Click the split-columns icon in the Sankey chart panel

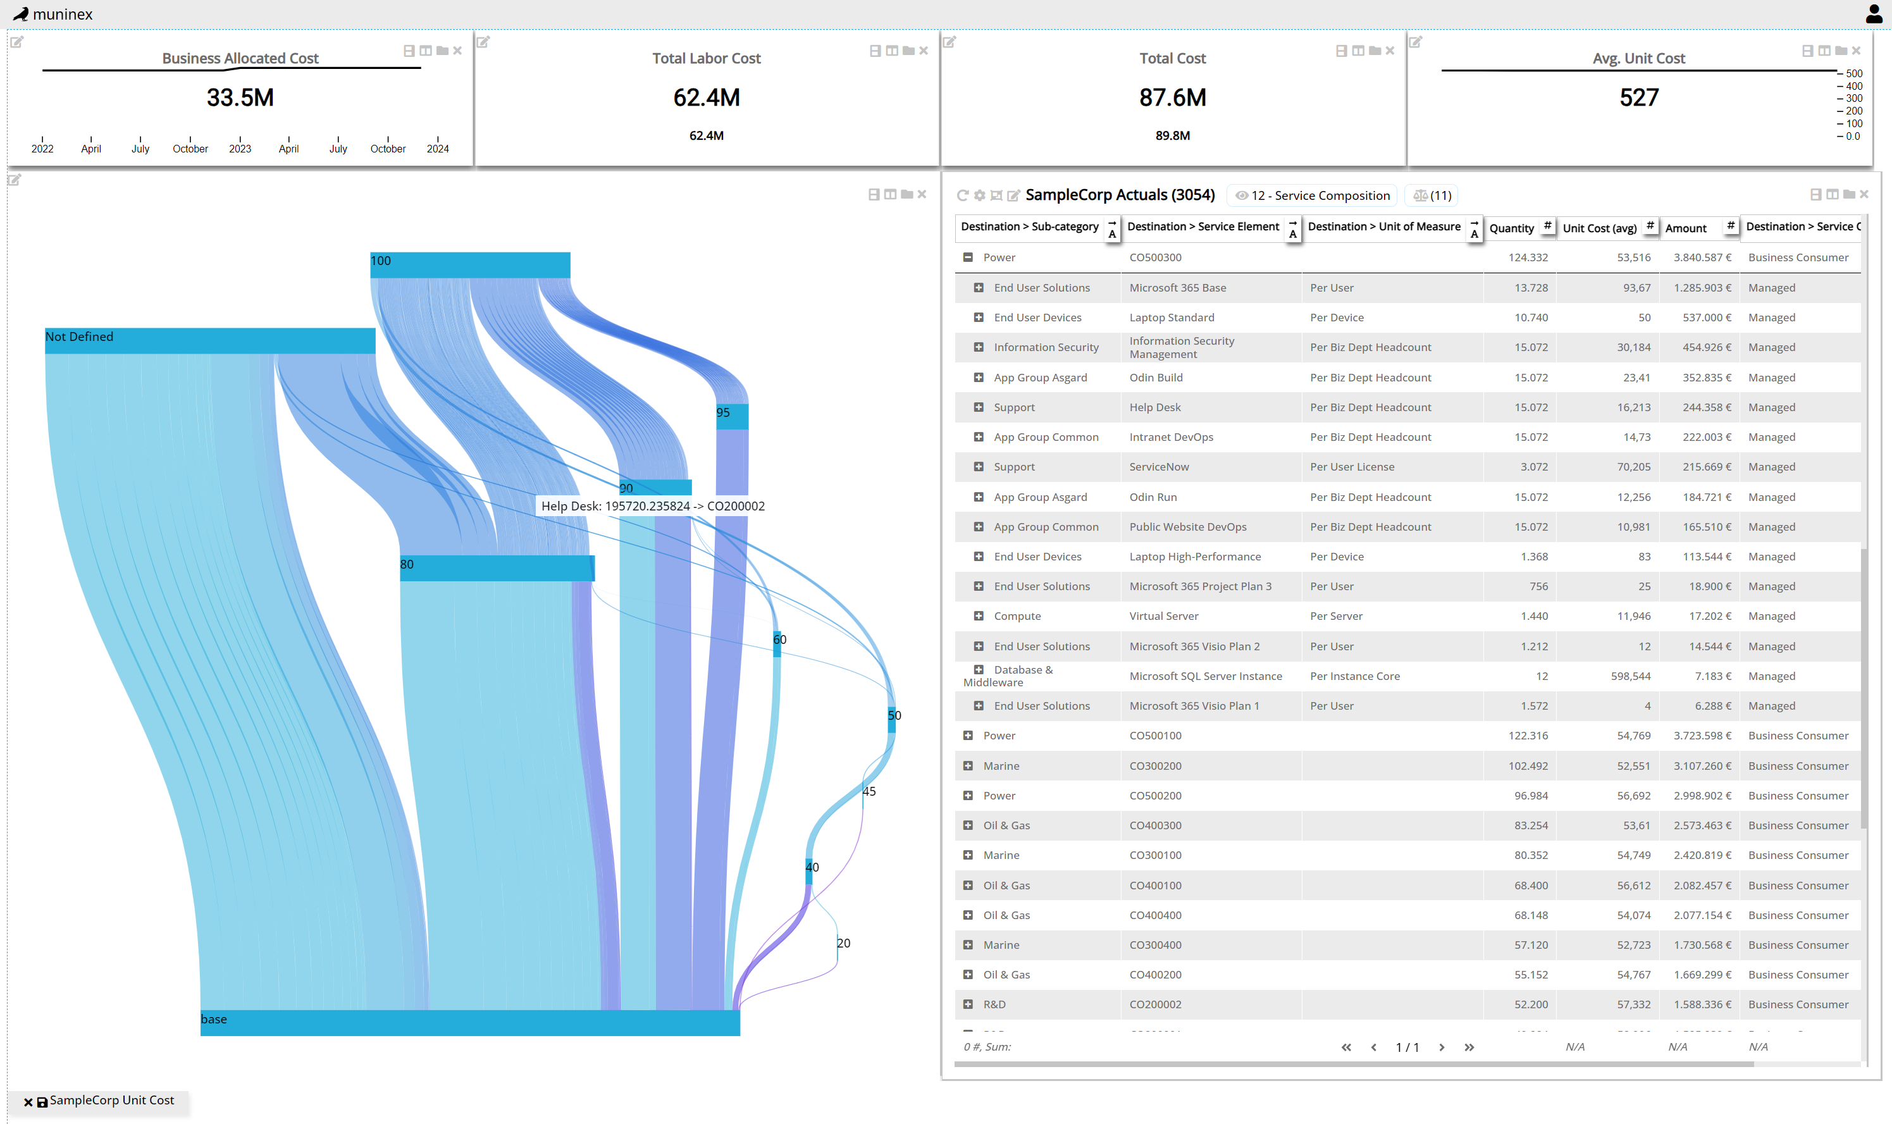point(890,195)
